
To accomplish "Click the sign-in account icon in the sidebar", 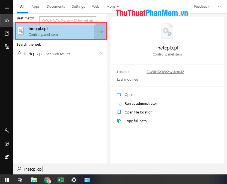I will [7, 130].
